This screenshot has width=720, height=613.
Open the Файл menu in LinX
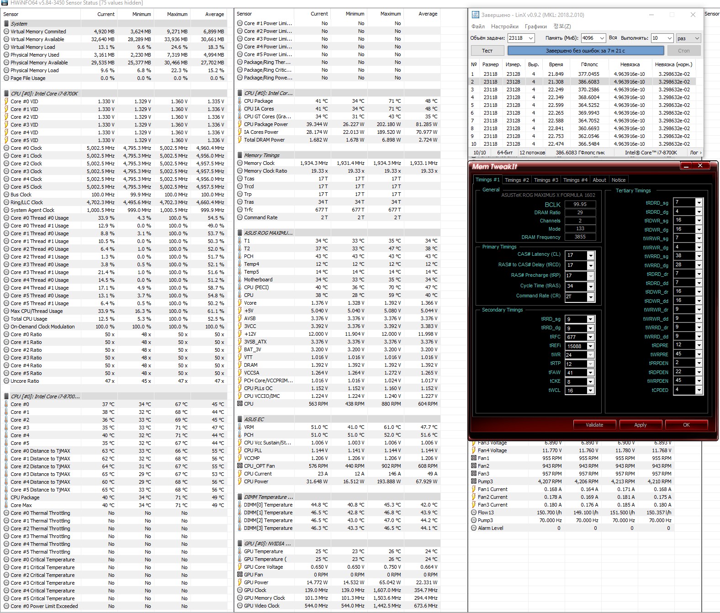pyautogui.click(x=478, y=26)
